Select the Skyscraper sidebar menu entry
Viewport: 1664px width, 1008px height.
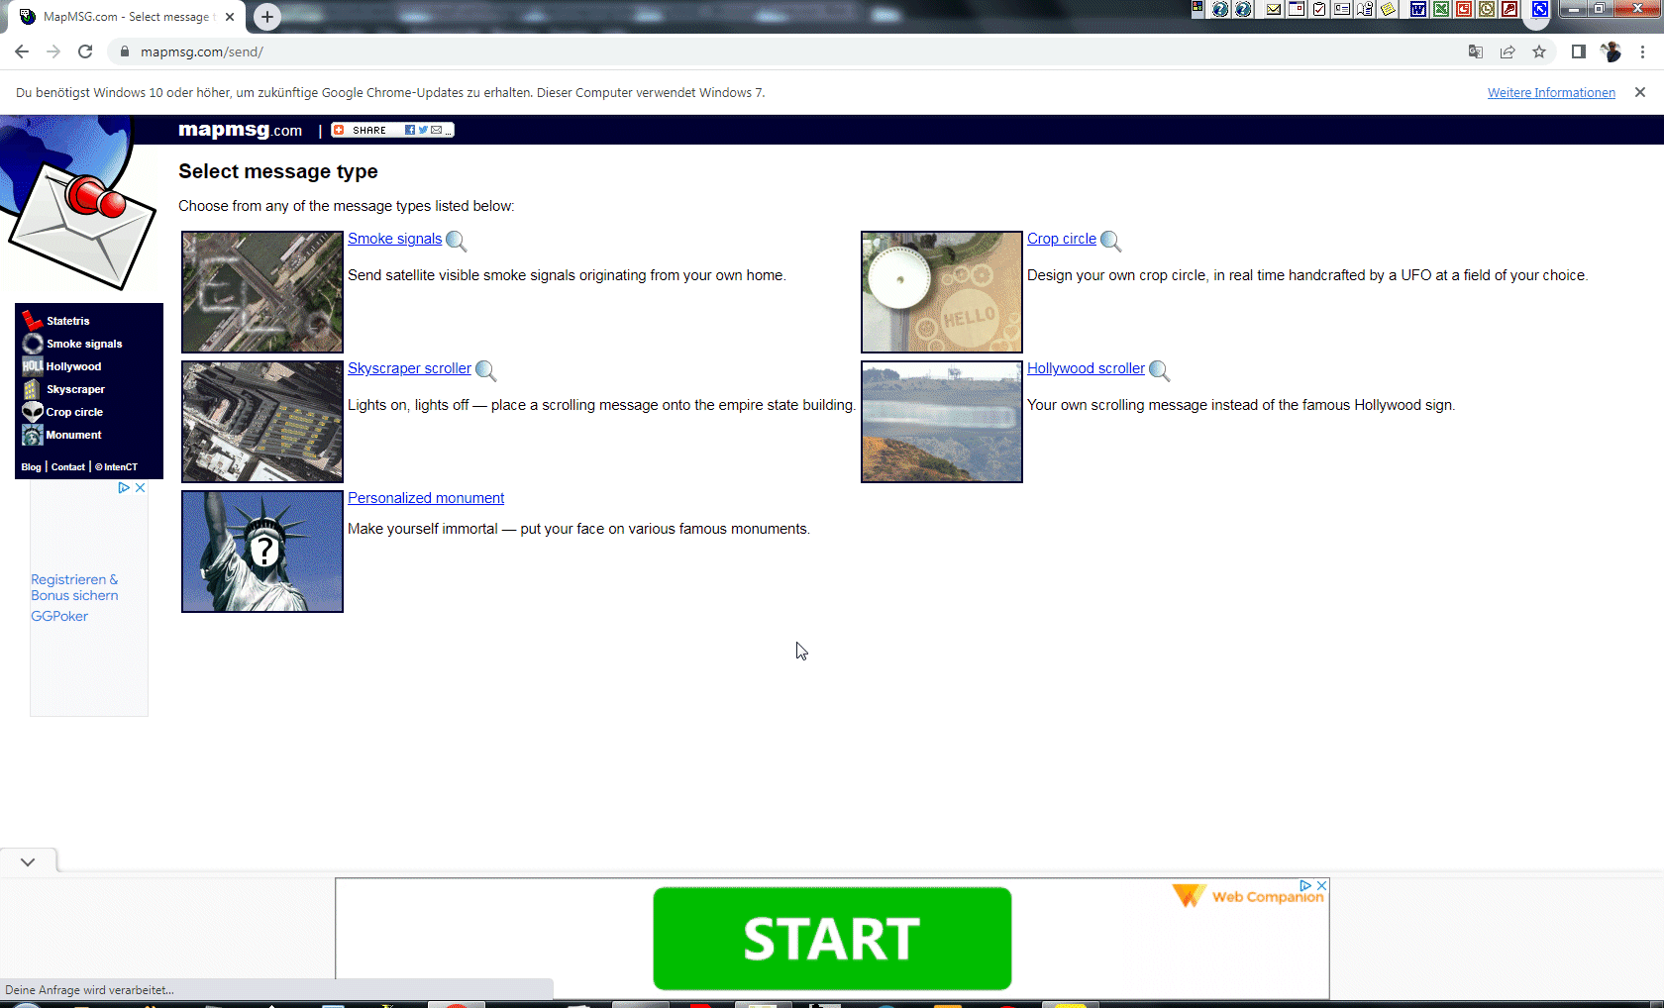coord(75,389)
